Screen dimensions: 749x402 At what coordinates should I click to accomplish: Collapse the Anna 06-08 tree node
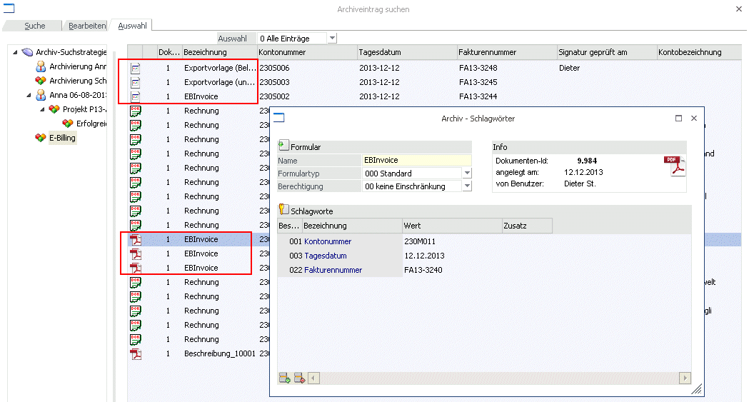point(29,95)
